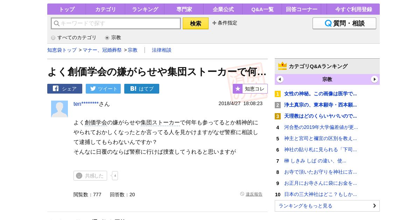
Task: Add to 知恵コレ star button
Action: [x=250, y=89]
